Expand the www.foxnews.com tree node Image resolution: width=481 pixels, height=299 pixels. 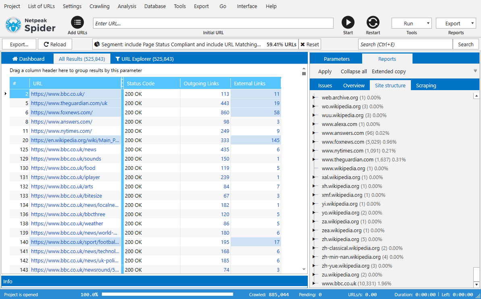(315, 142)
